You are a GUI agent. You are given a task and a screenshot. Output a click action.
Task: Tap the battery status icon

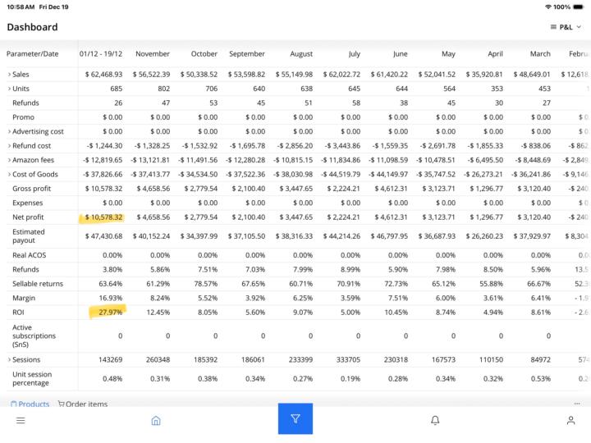coord(579,7)
